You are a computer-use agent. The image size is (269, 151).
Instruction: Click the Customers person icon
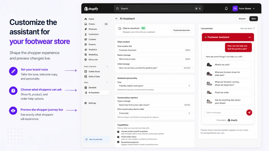(86, 34)
